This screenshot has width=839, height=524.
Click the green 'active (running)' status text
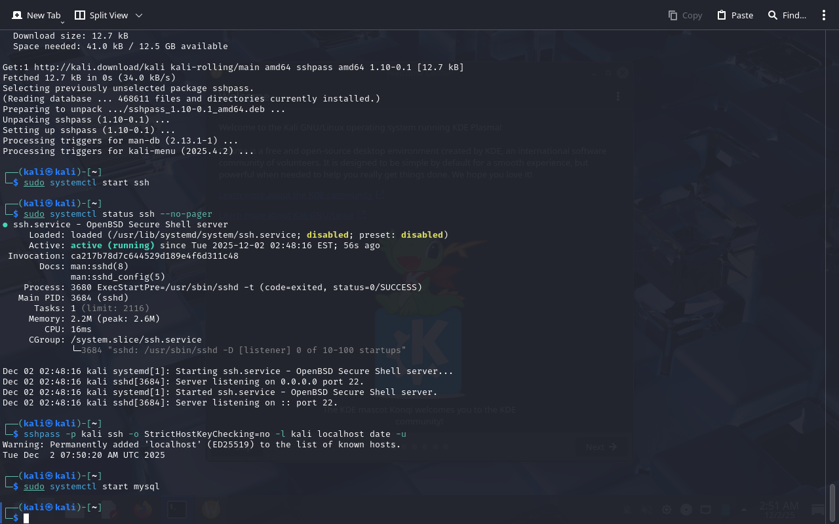click(x=113, y=246)
